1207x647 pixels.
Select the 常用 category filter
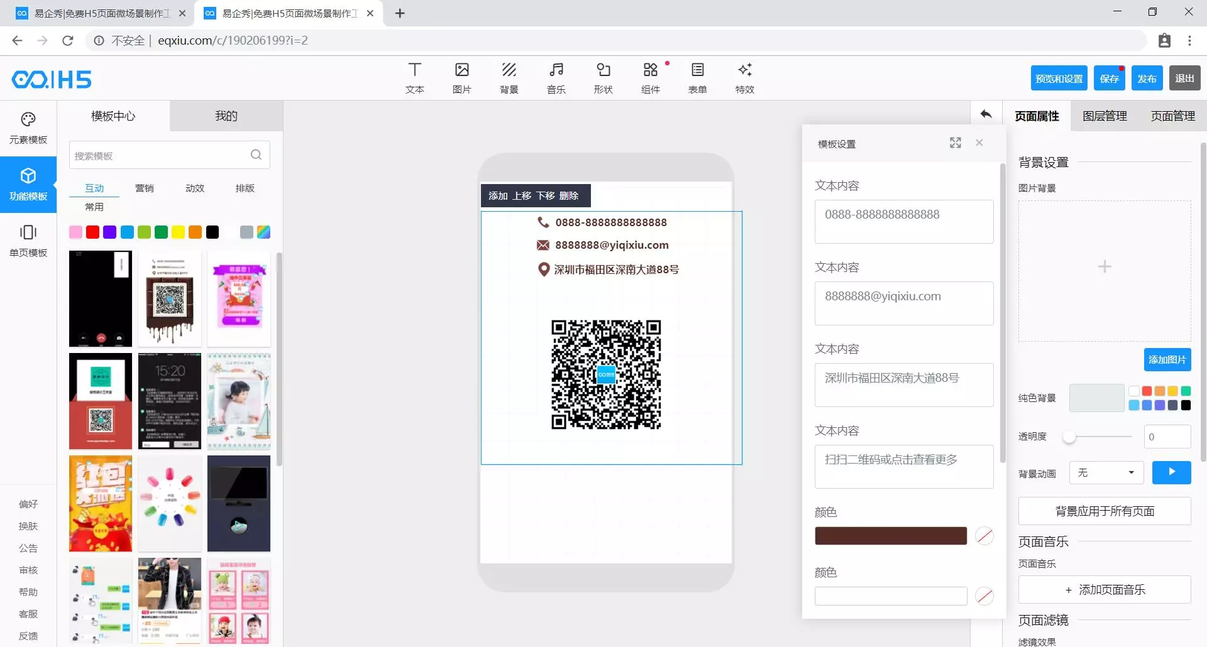(94, 207)
